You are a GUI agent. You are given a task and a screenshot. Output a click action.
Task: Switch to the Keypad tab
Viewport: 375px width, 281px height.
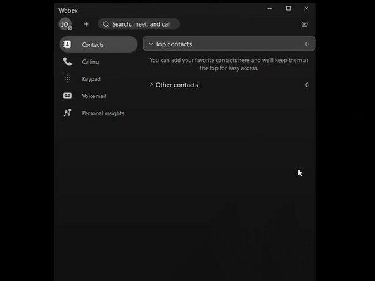98,79
